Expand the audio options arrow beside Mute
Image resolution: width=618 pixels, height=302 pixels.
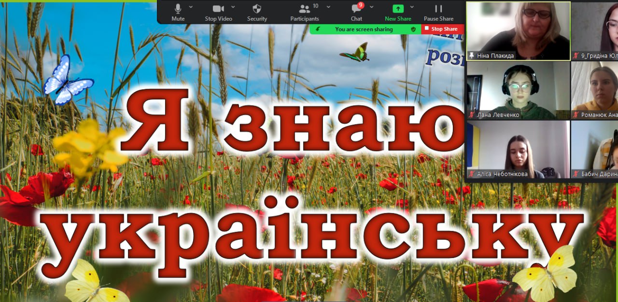point(191,7)
